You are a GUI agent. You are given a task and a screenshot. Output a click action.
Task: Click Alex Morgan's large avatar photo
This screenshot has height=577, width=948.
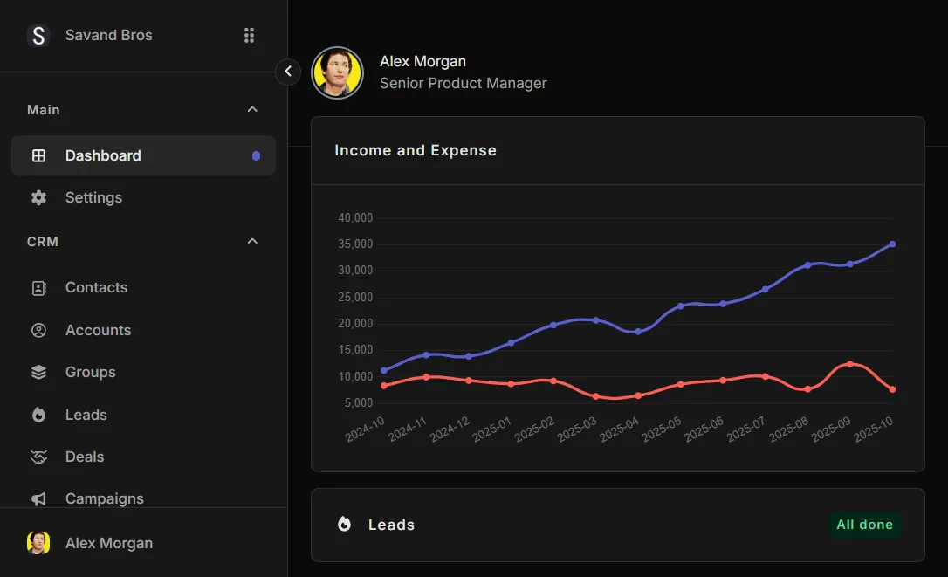click(x=338, y=72)
